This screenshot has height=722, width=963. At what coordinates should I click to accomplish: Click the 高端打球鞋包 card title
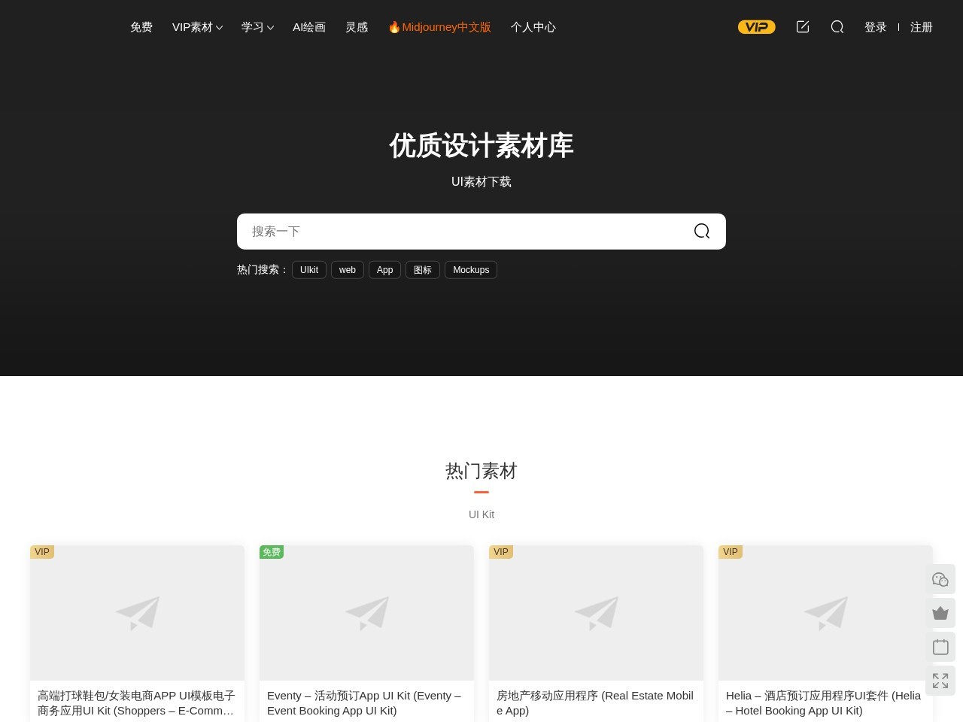[x=137, y=703]
